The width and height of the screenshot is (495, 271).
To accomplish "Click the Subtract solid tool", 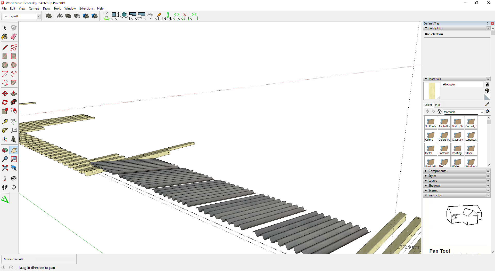I will (77, 16).
